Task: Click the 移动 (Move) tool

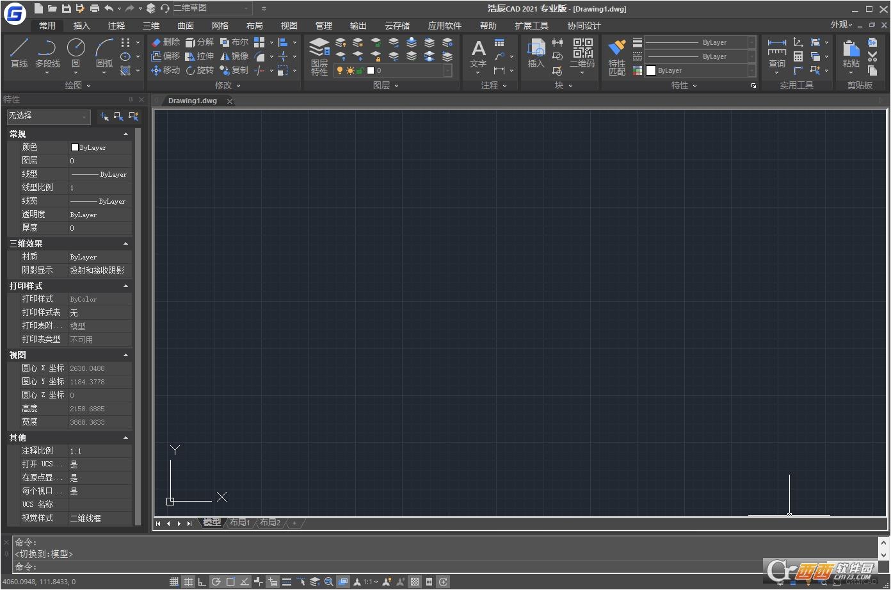Action: pyautogui.click(x=166, y=70)
